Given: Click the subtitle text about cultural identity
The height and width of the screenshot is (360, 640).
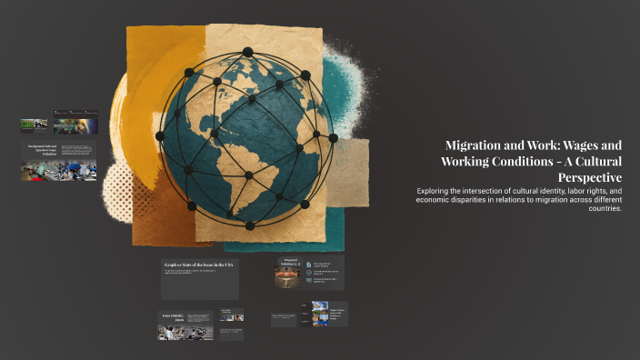Looking at the screenshot, I should click(x=519, y=199).
